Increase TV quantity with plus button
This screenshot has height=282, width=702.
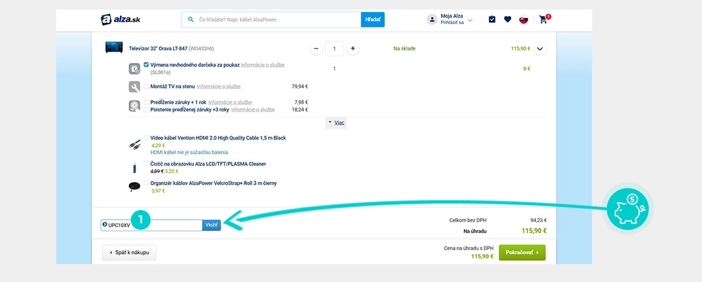pyautogui.click(x=353, y=48)
